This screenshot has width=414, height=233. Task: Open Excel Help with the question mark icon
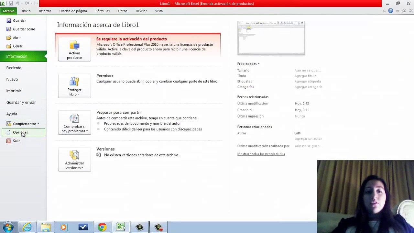pyautogui.click(x=391, y=11)
